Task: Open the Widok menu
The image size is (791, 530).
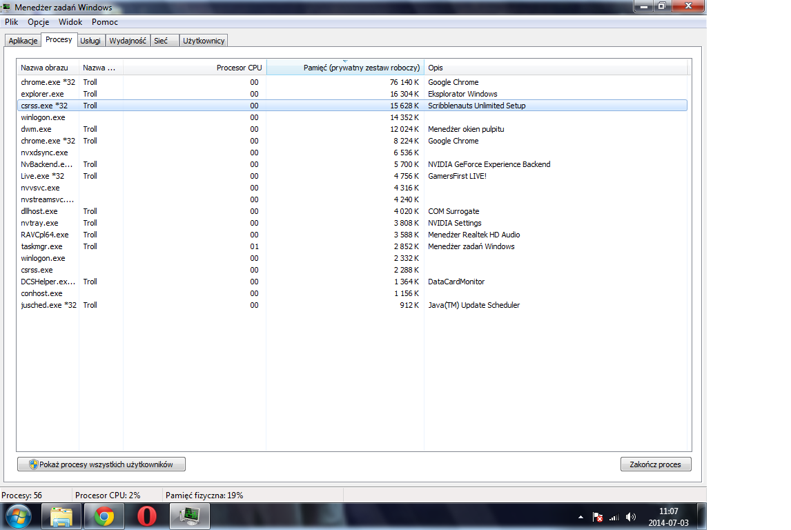Action: [x=70, y=21]
